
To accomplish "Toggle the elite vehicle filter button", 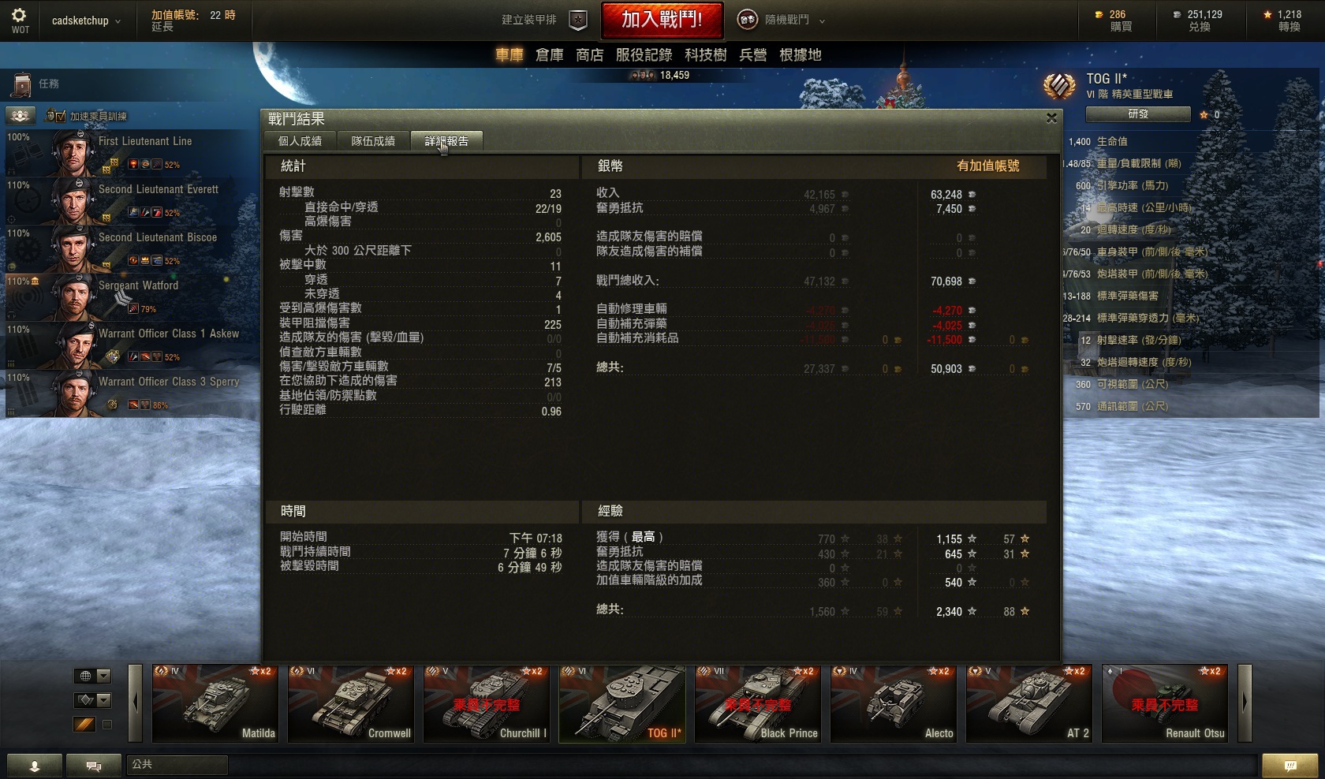I will click(84, 724).
